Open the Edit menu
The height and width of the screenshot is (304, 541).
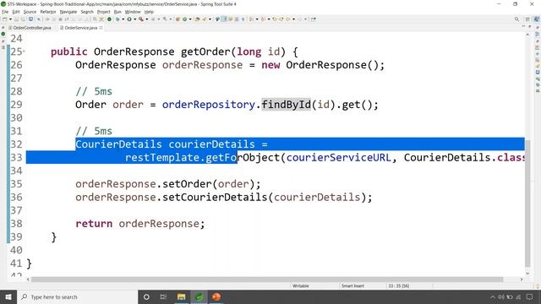16,12
